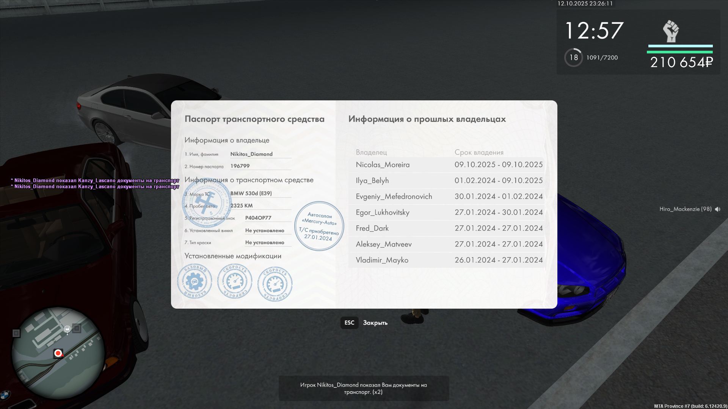
Task: Click the factory marker on minimap
Action: pos(67,329)
